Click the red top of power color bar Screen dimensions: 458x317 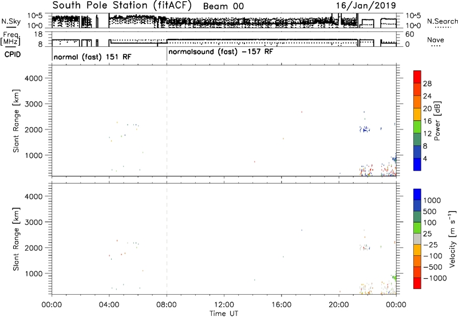(x=417, y=77)
